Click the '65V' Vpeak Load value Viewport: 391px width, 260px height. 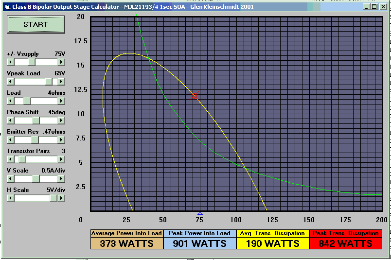pos(60,73)
